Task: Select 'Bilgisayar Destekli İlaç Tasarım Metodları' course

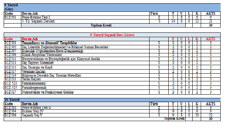Action: click(52, 75)
